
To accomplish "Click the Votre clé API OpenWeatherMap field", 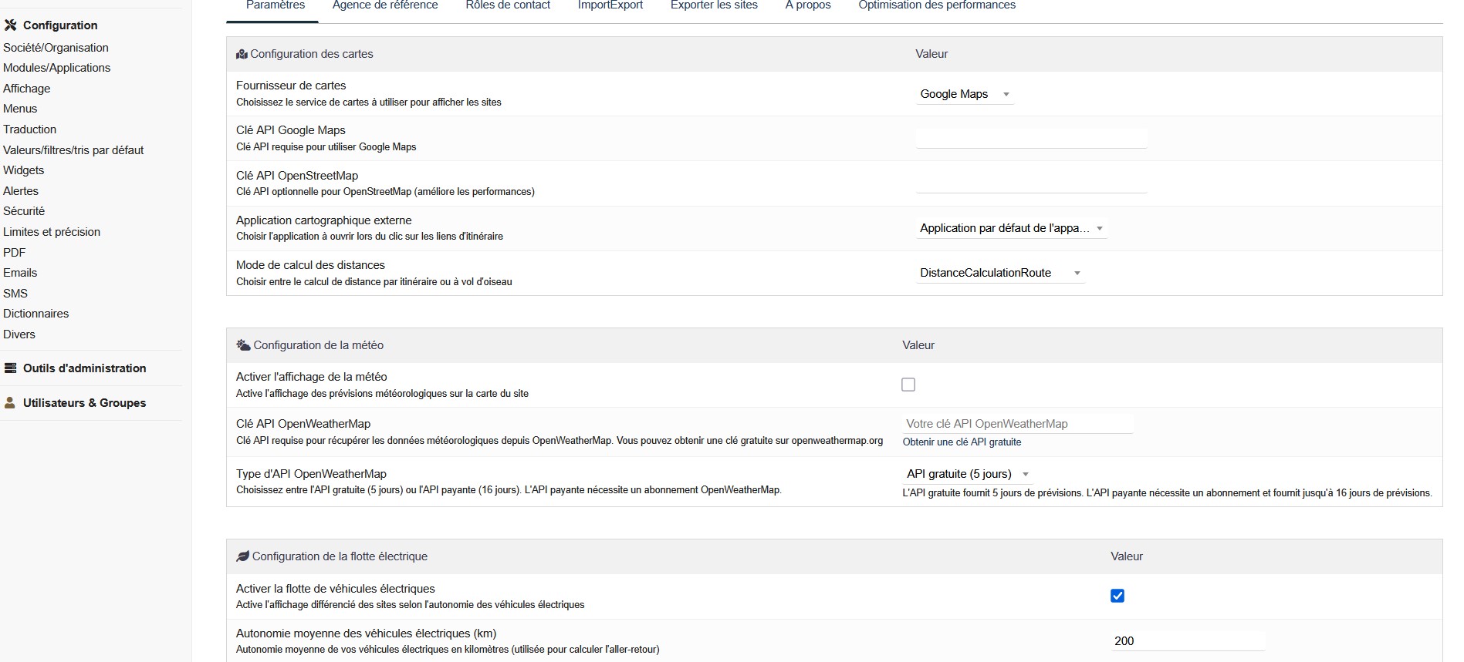I will pos(1018,424).
